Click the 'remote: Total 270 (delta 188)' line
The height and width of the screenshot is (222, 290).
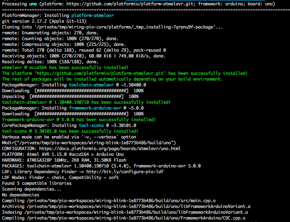tap(84, 50)
